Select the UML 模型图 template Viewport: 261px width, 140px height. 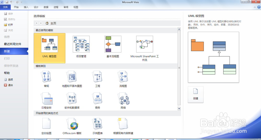pos(49,48)
